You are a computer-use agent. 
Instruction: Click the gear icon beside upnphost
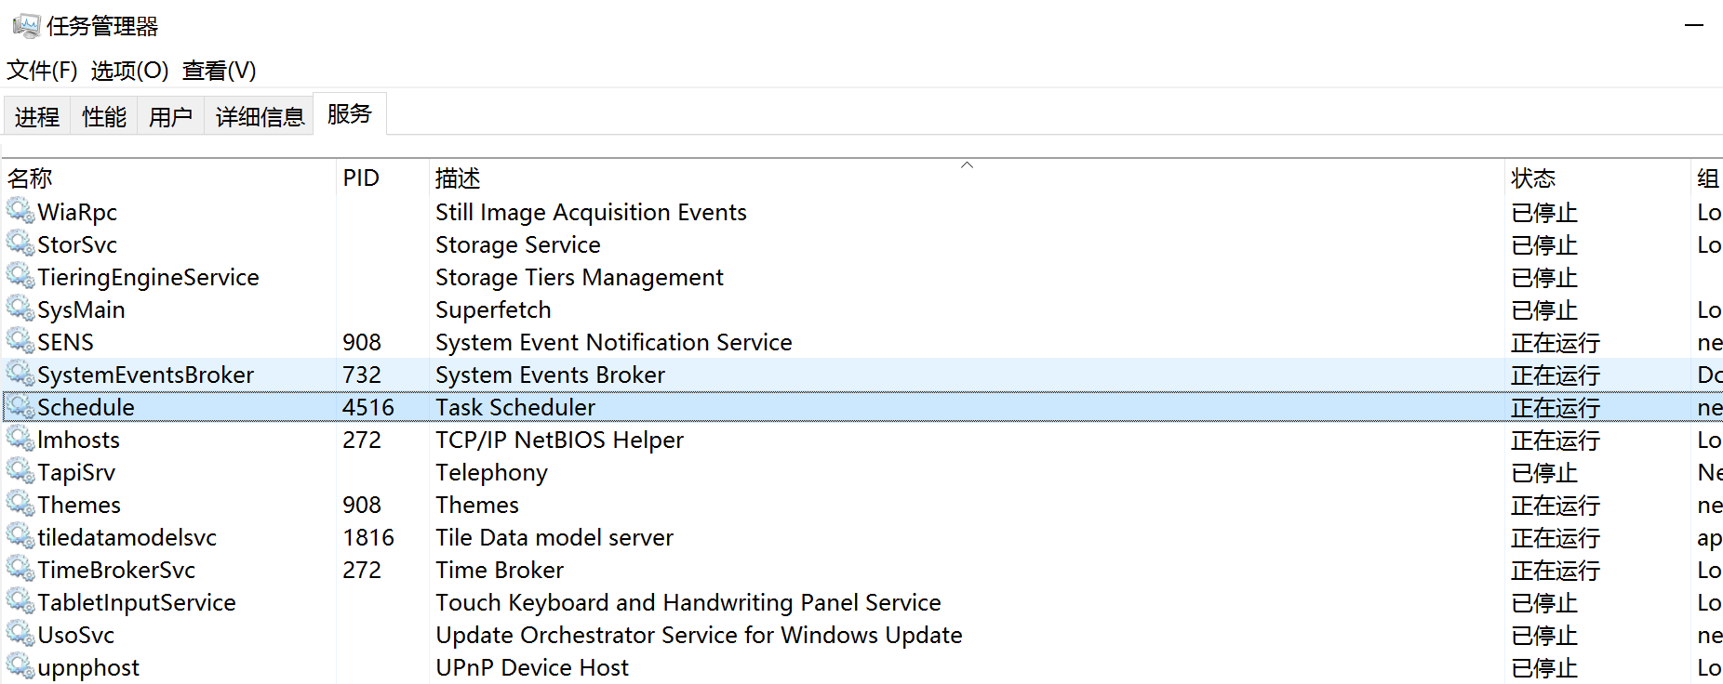coord(20,666)
